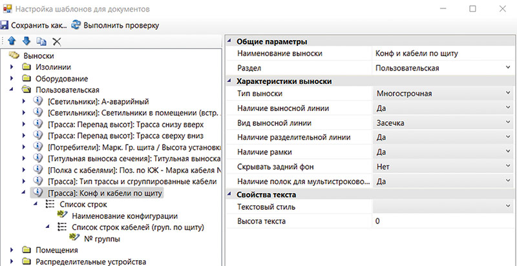This screenshot has width=517, height=266.
Task: Click the Выноски root folder icon
Action: tap(14, 56)
